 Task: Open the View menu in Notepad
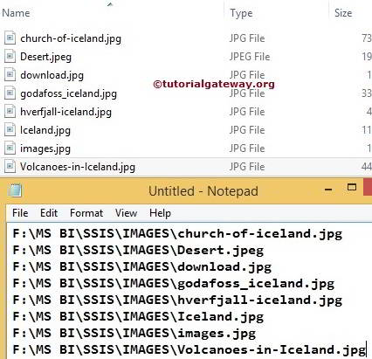126,213
